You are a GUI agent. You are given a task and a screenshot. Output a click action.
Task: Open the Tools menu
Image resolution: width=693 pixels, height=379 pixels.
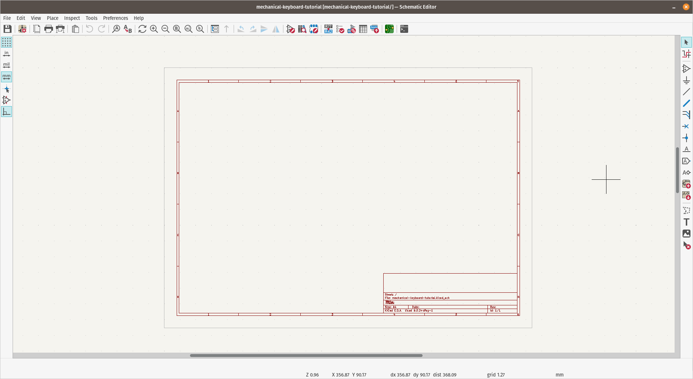(x=91, y=18)
